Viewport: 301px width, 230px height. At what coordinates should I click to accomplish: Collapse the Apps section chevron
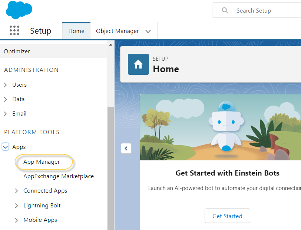[x=5, y=147]
